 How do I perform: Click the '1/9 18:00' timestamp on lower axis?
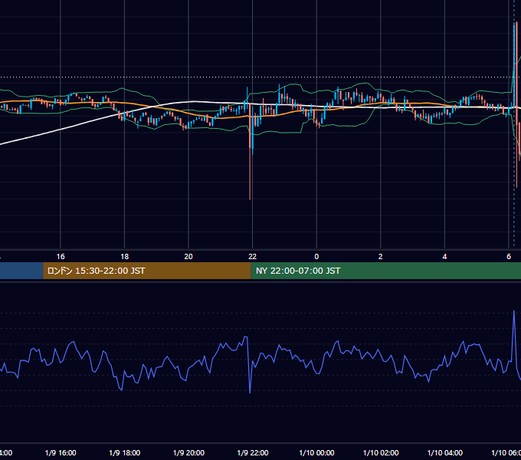click(x=125, y=452)
